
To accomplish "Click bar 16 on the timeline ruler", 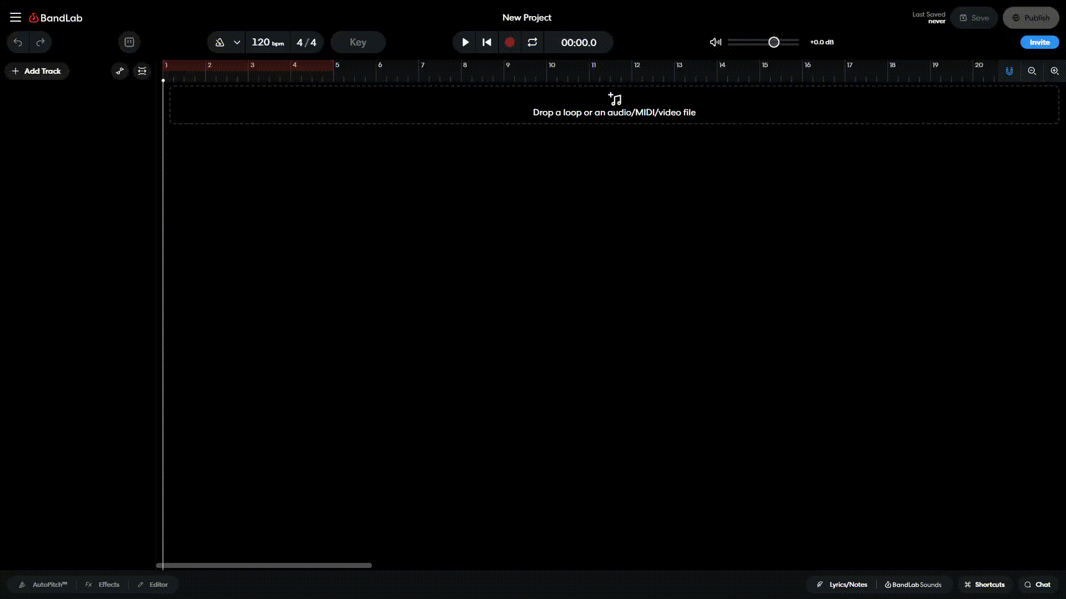I will [x=808, y=65].
